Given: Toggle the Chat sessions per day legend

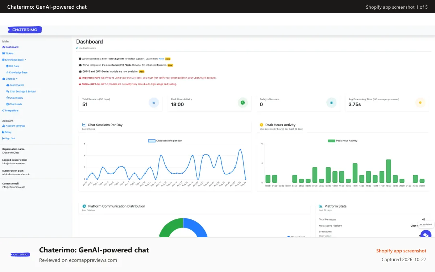Looking at the screenshot, I should coord(165,141).
